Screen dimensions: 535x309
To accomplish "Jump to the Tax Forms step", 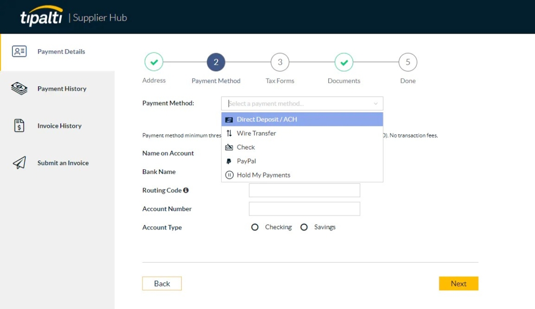I will pyautogui.click(x=280, y=62).
